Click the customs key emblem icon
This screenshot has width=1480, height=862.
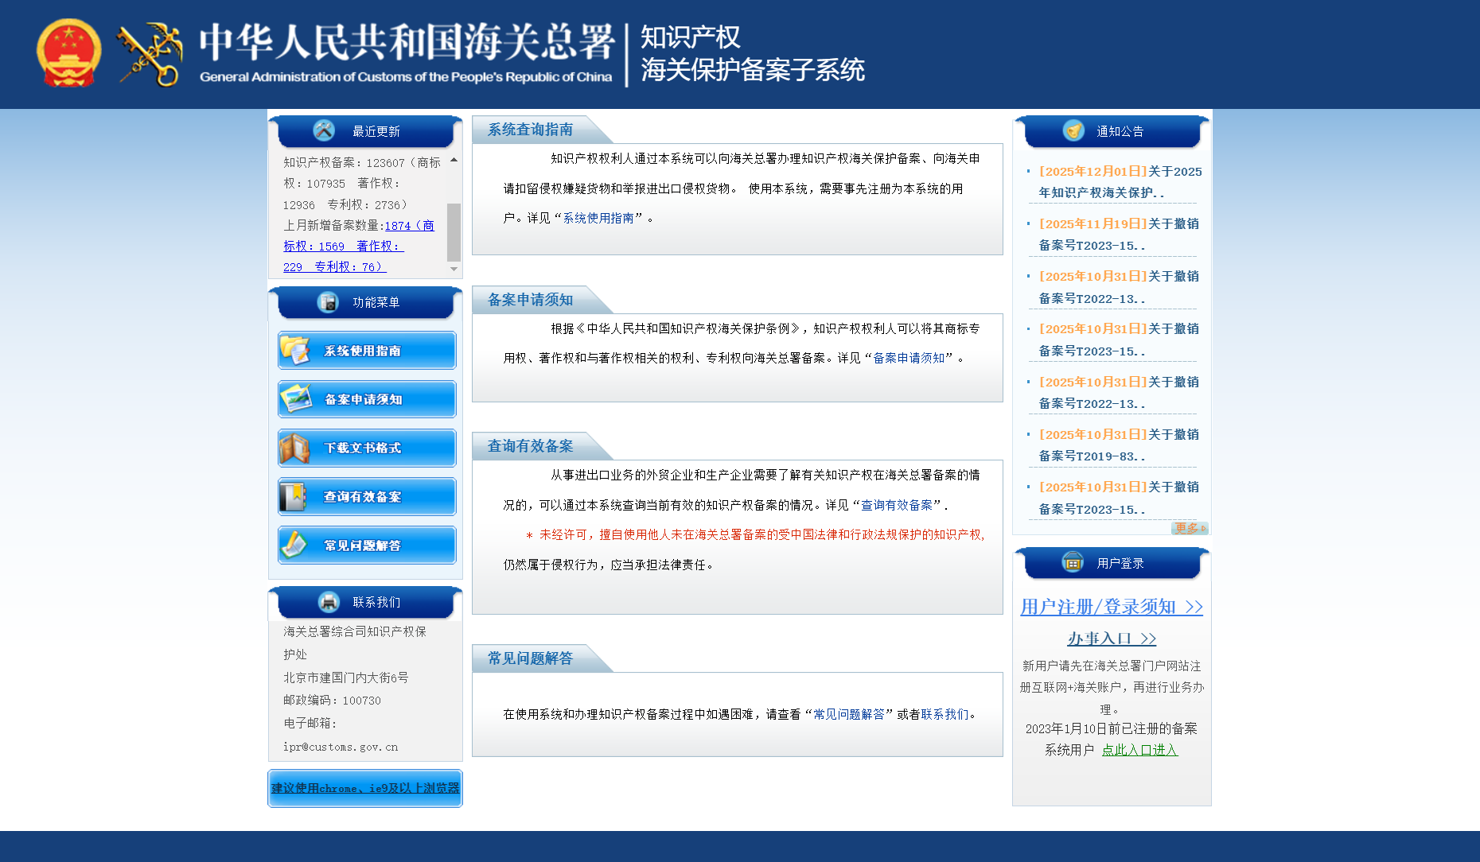pos(149,54)
